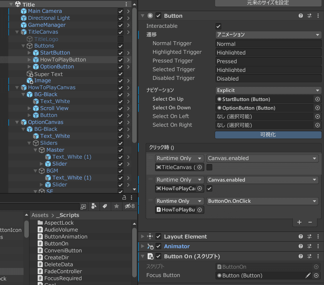Viewport: 324px width, 285px height.
Task: Open the Title scene three-dot options menu
Action: click(x=126, y=4)
